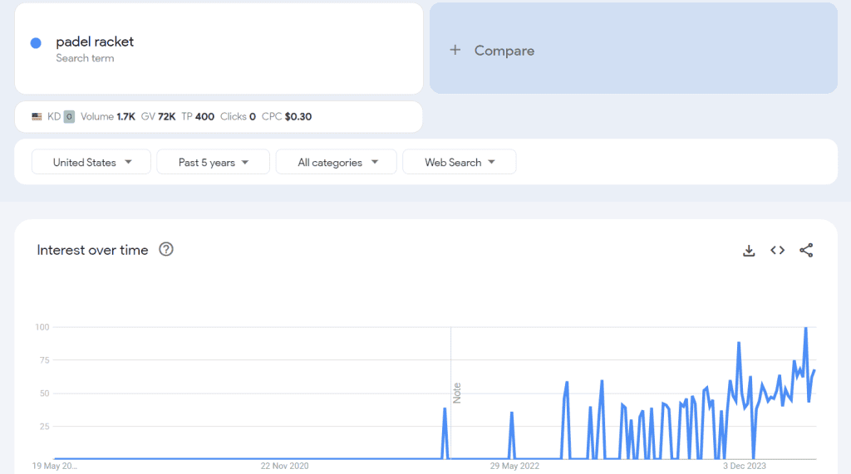Open the help icon beside Interest over time
The width and height of the screenshot is (851, 474).
click(166, 250)
